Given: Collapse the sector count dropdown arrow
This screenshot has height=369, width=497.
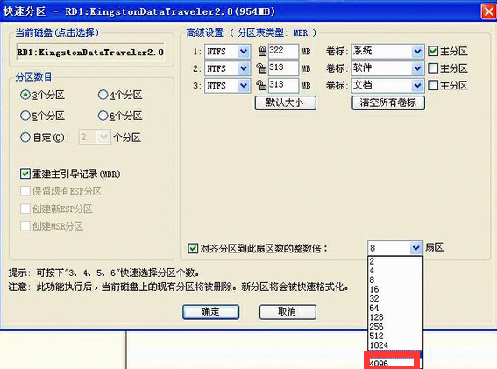Looking at the screenshot, I should point(415,248).
